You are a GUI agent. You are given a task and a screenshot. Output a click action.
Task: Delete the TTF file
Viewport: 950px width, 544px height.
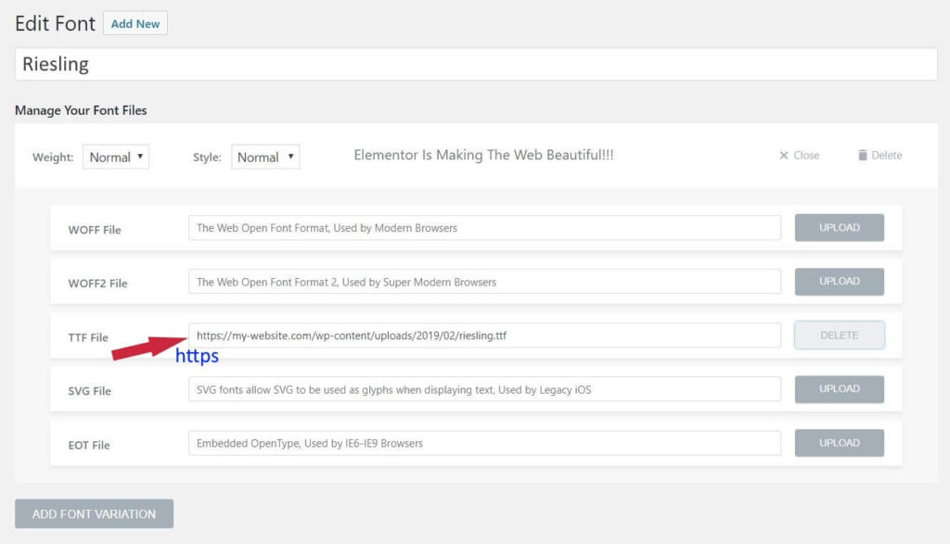click(839, 335)
